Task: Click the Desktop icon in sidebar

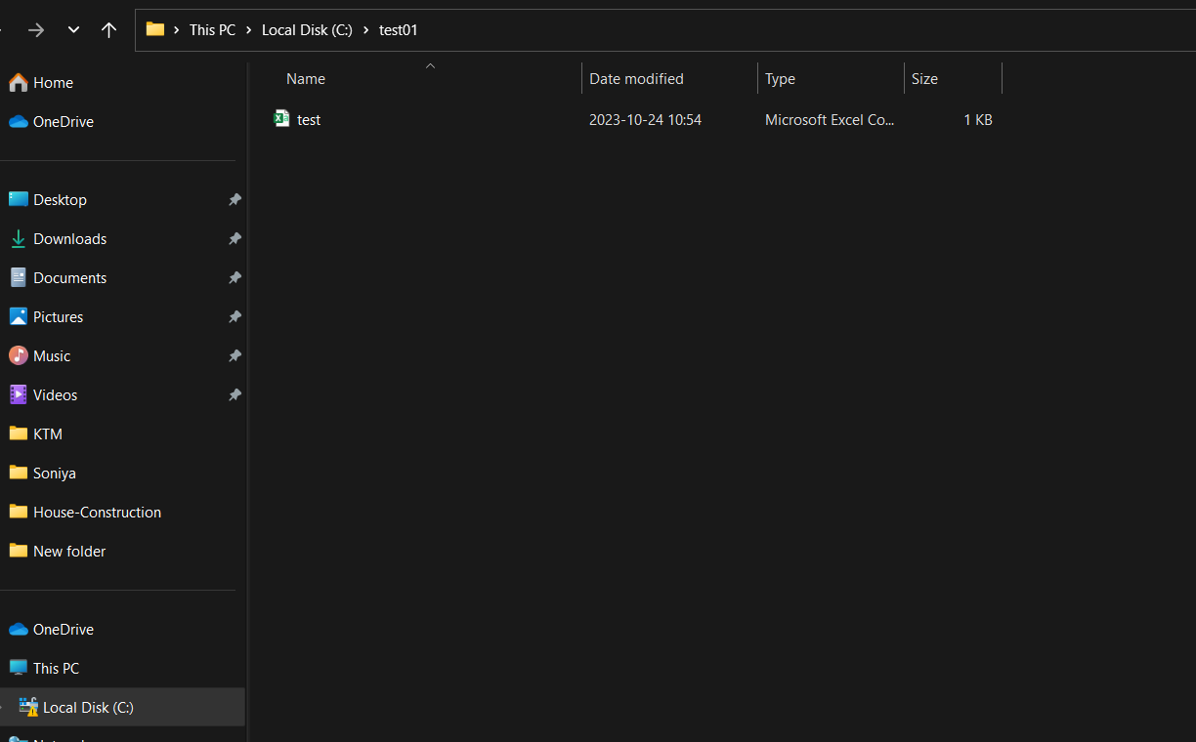Action: tap(18, 199)
